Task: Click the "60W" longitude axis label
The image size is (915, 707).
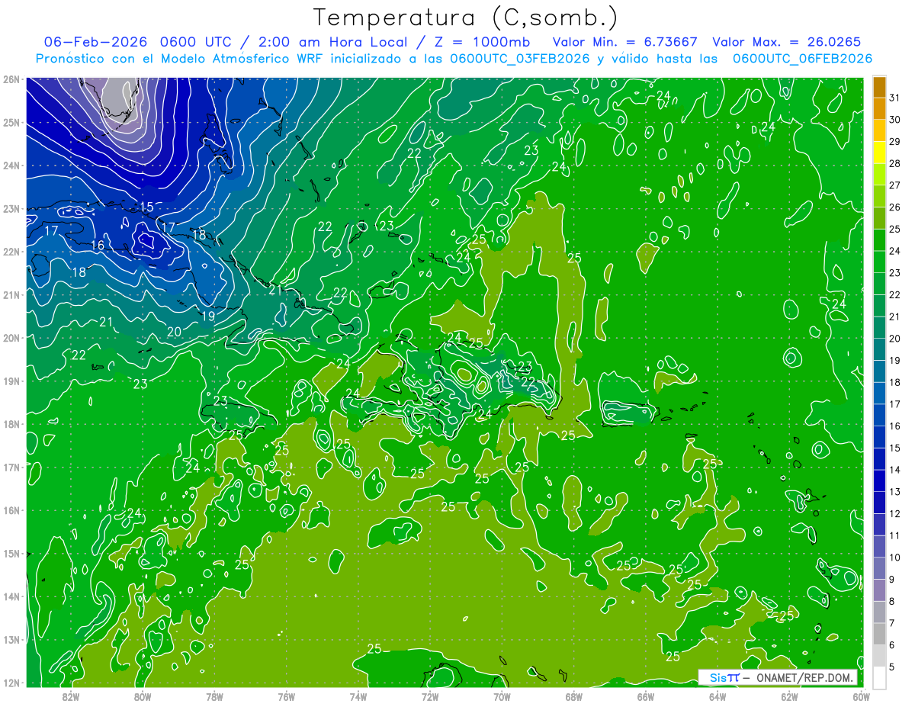Action: click(x=862, y=696)
